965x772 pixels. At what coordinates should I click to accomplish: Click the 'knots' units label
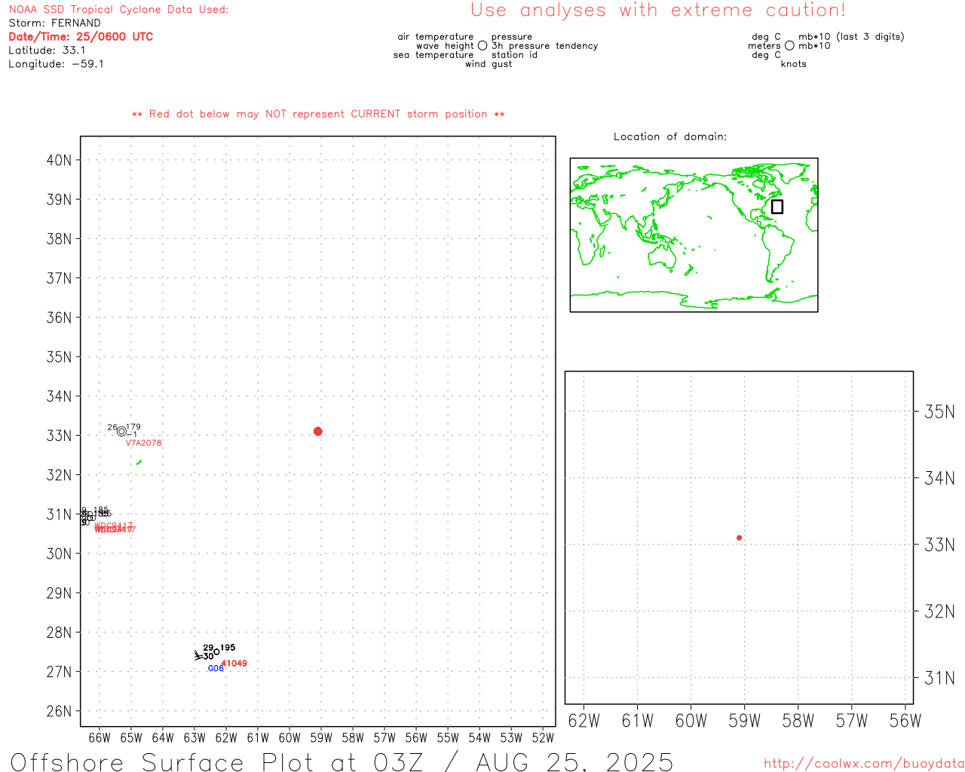[x=794, y=64]
